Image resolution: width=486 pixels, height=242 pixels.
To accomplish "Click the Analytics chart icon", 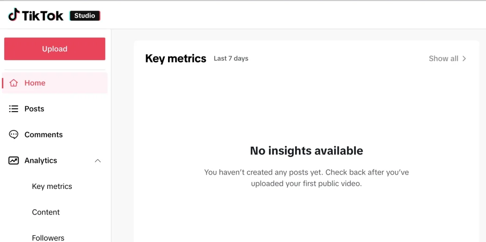I will point(13,160).
